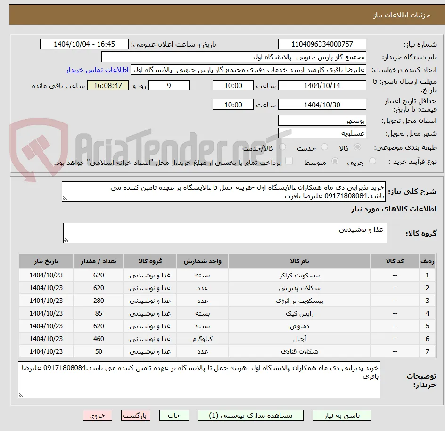Click the گروه کالا textarea غذا و نوشیدنی
Image resolution: width=445 pixels, height=431 pixels.
click(225, 233)
